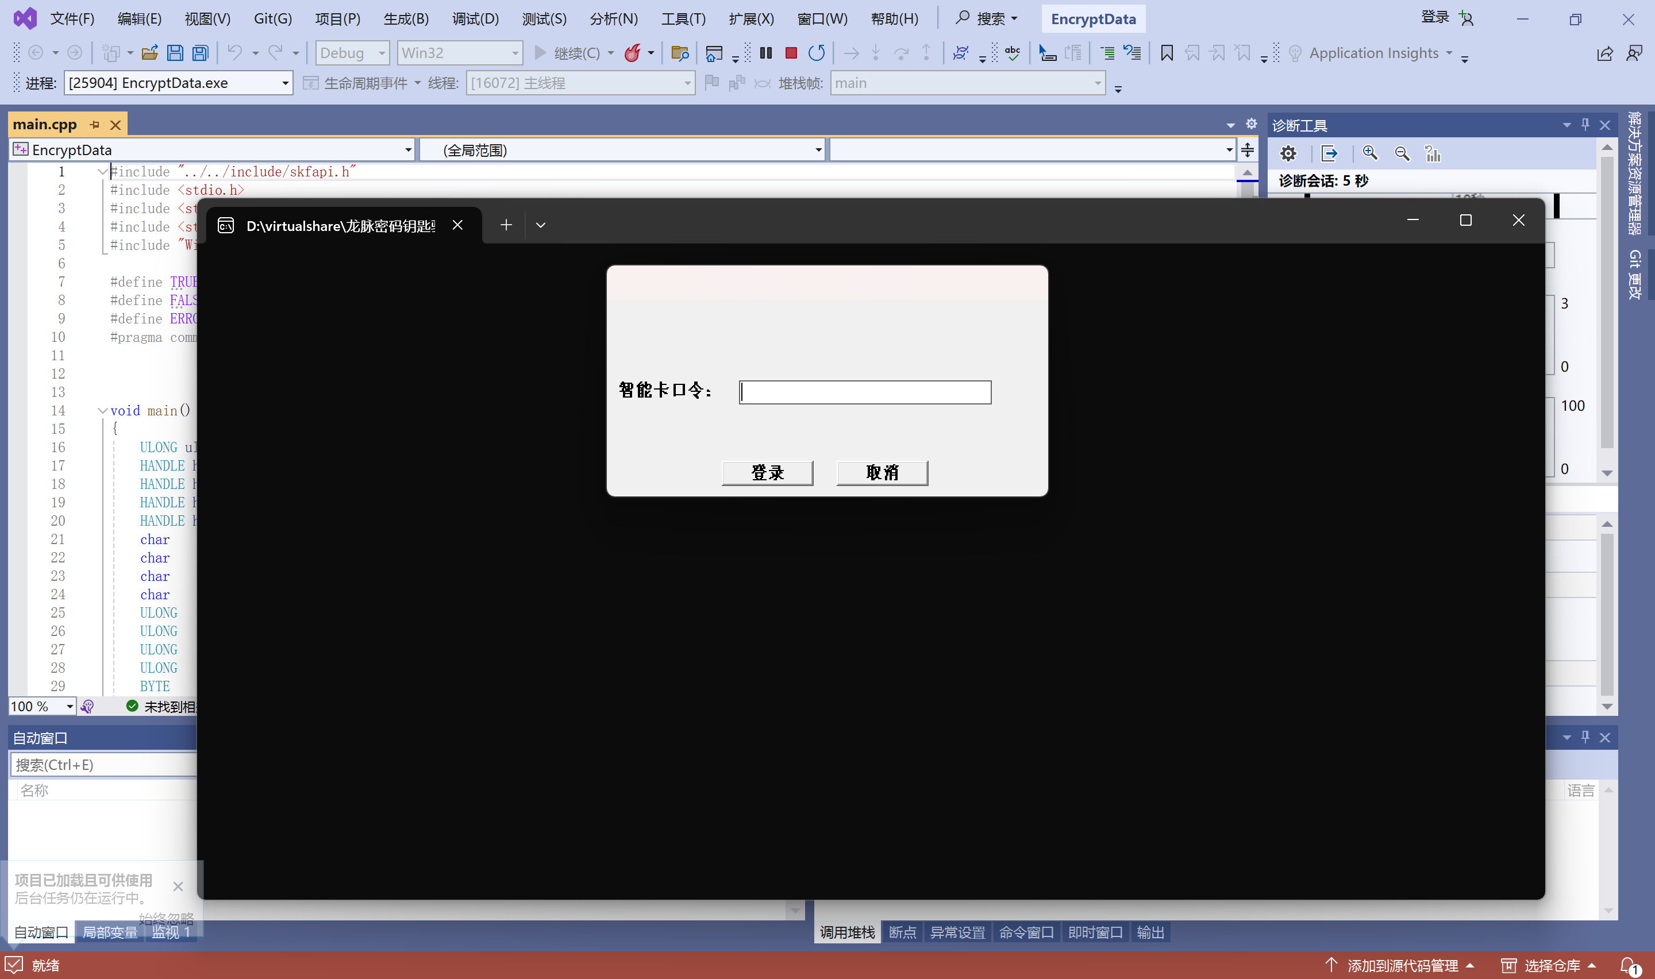
Task: Open the 调试(D) menu
Action: point(475,18)
